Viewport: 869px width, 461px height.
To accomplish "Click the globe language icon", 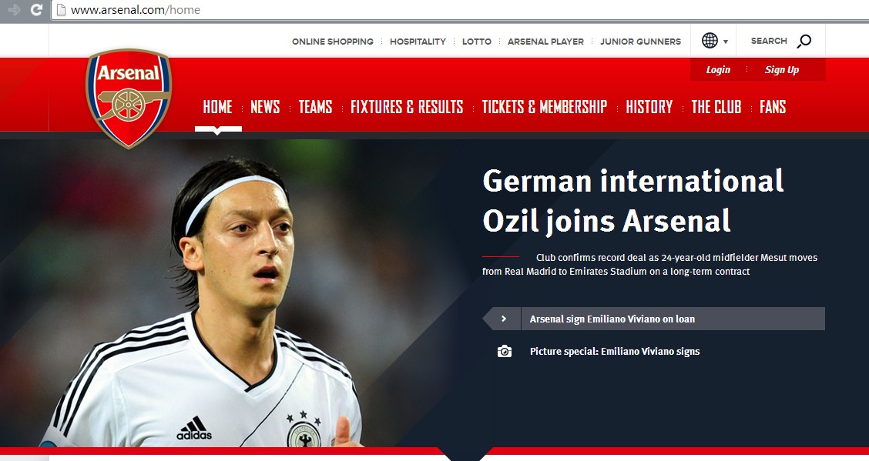I will pos(710,40).
